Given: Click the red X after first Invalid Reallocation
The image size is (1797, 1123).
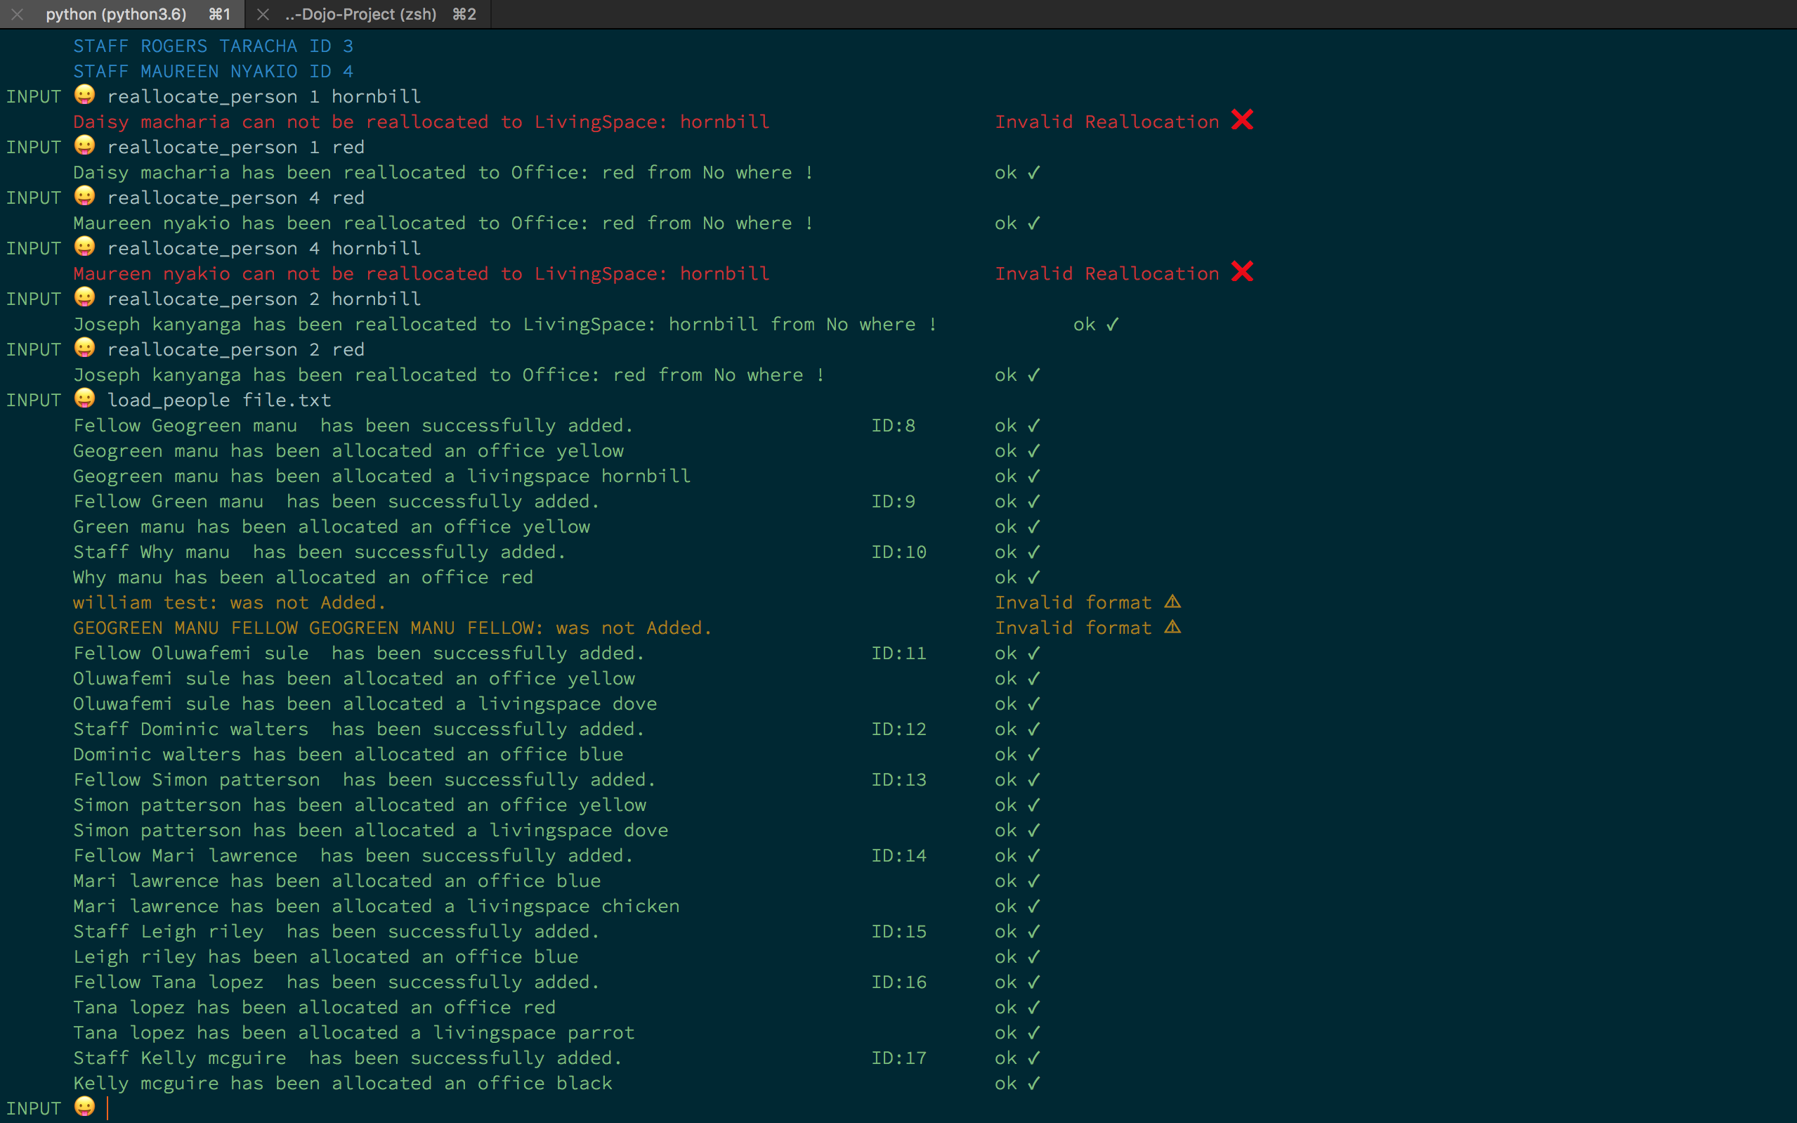Looking at the screenshot, I should (1242, 120).
